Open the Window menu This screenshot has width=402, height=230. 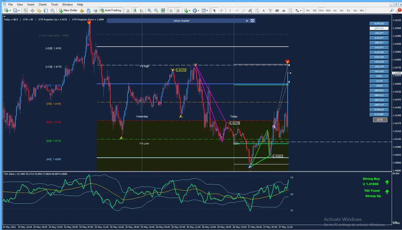click(x=67, y=5)
